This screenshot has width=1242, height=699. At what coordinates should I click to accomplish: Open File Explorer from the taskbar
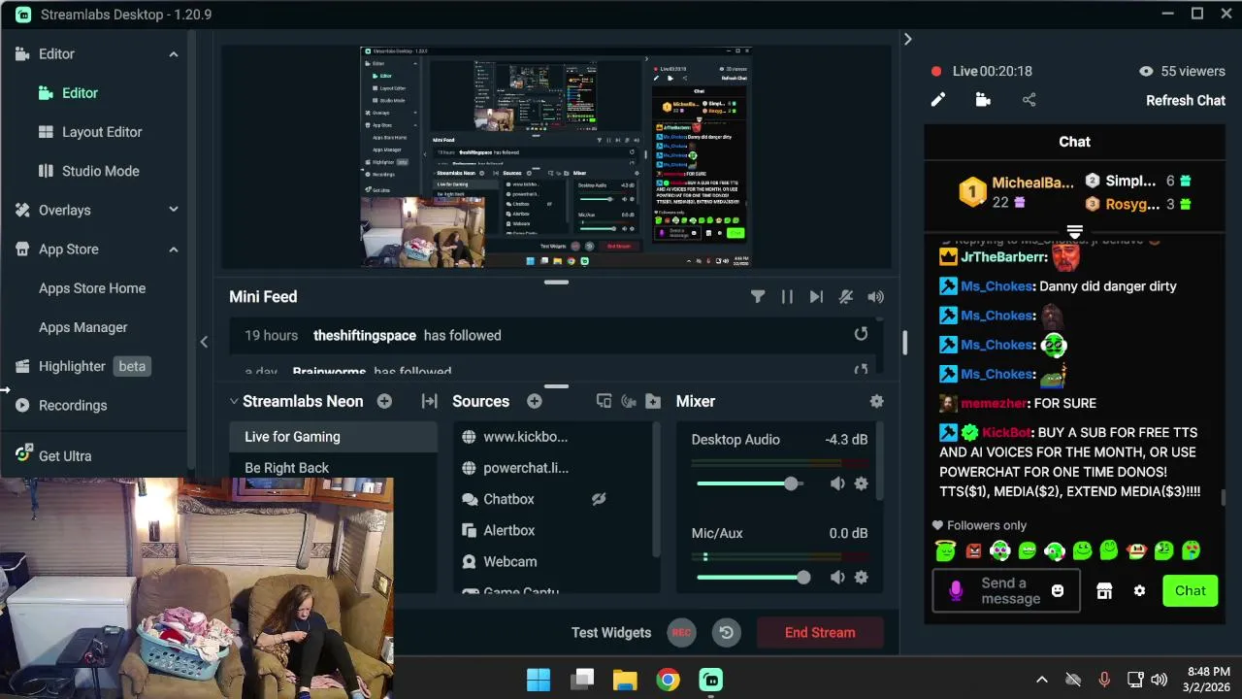(x=625, y=680)
